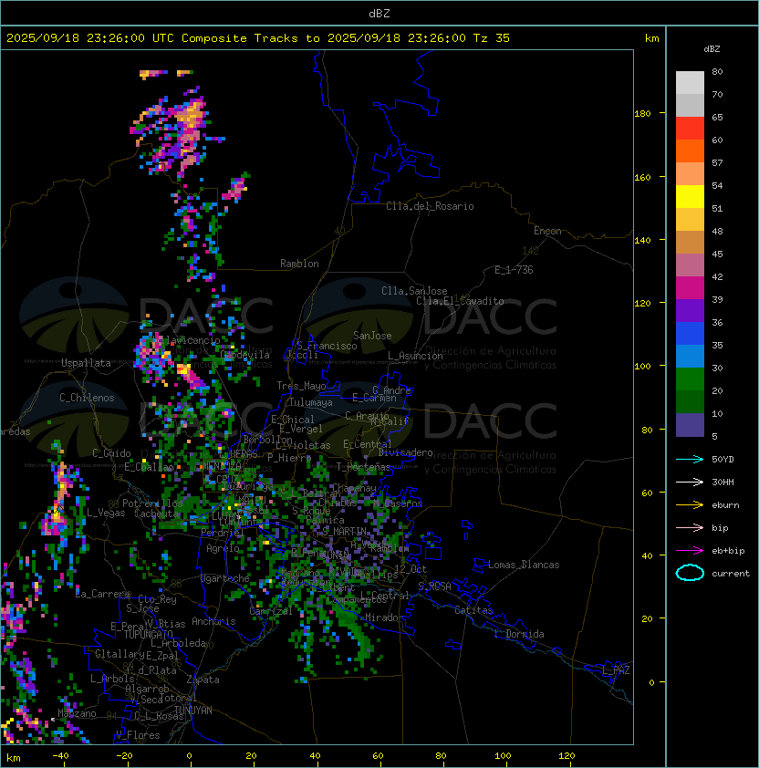The image size is (759, 768).
Task: Click the Clla.El_Cavadito map label
Action: [460, 301]
